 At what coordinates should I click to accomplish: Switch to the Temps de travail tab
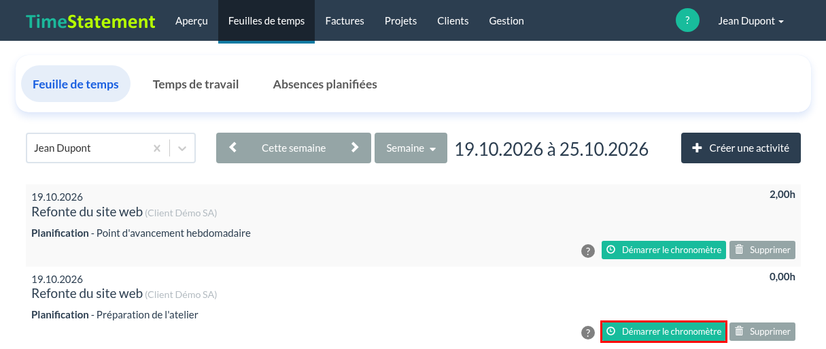tap(196, 84)
